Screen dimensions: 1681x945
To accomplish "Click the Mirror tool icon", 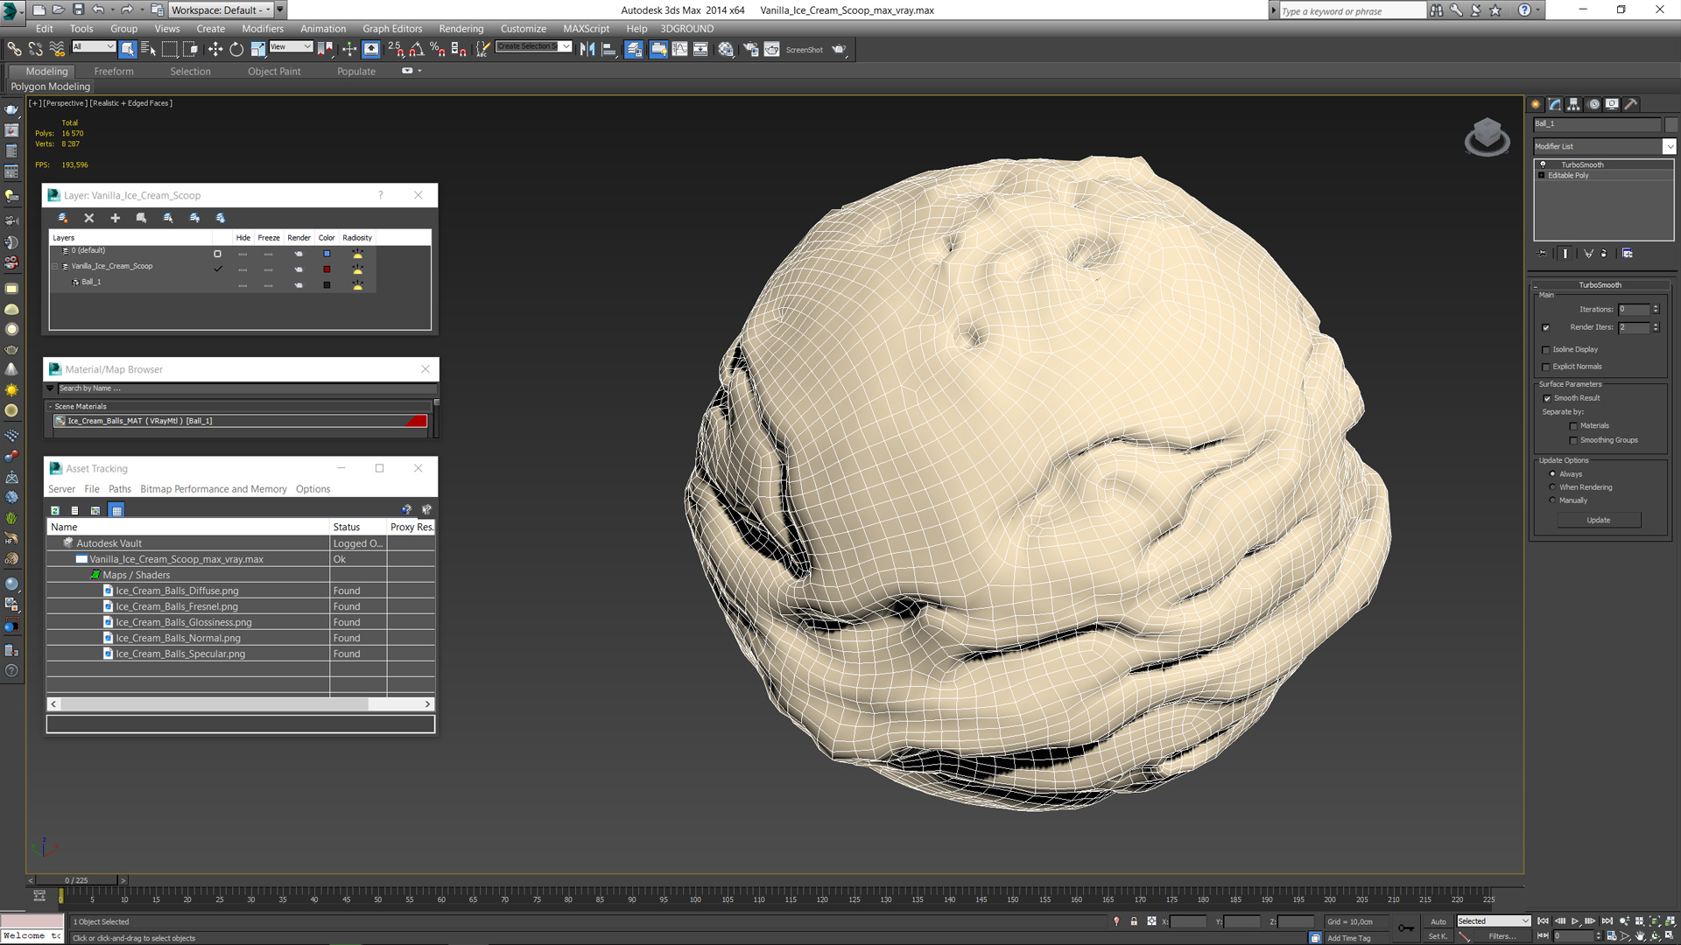I will (587, 49).
